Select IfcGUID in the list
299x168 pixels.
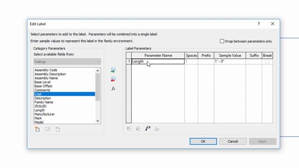[40, 106]
